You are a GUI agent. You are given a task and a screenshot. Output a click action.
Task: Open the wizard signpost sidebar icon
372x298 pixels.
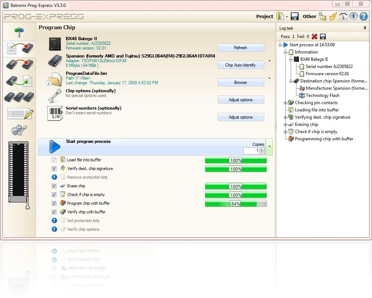(19, 32)
